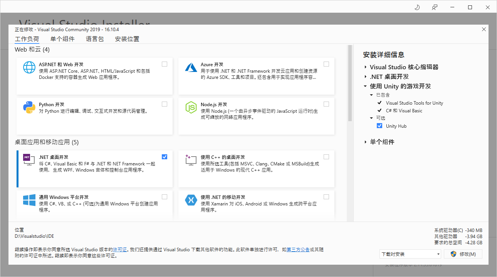Collapse 使用 Unity 的游戏开发 section
Viewport: 497px width, 277px height.
(365, 86)
